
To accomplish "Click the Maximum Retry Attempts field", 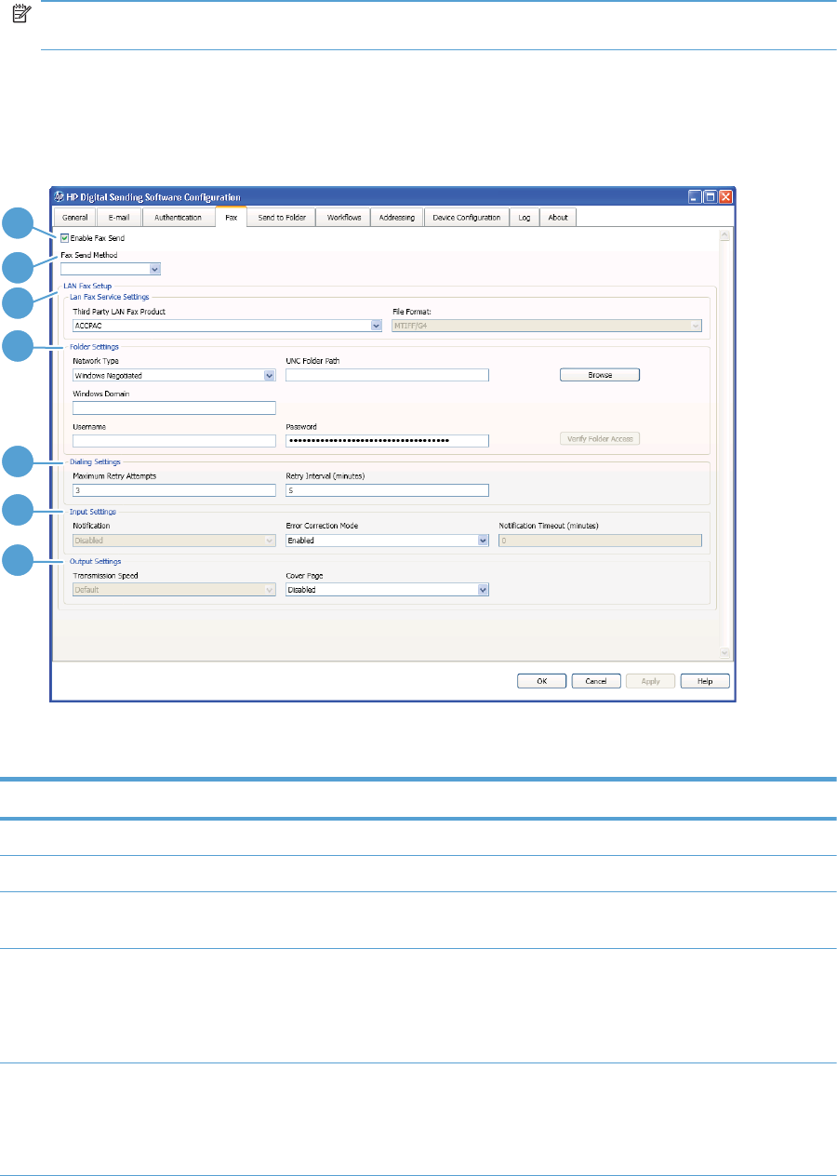I will (x=174, y=490).
